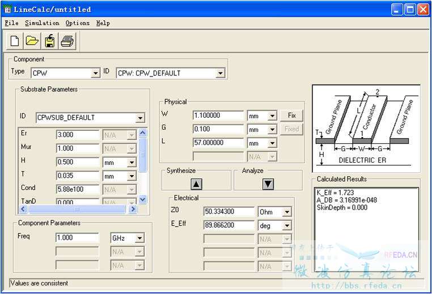Click the substrate vertical scrollbar thumb
Screen dimensions: 432x294
coord(143,155)
